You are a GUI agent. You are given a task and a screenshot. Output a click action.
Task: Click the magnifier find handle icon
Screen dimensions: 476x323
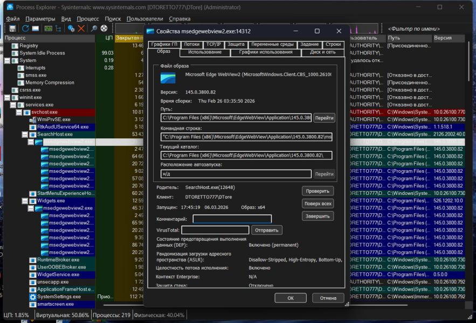tap(94, 28)
